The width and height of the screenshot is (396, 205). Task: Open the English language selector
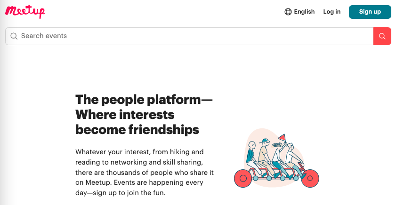coord(299,12)
